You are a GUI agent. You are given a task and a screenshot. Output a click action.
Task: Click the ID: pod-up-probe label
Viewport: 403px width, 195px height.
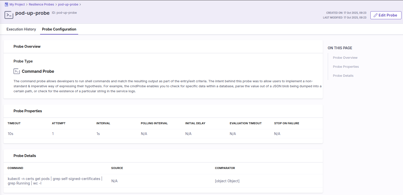coord(64,13)
